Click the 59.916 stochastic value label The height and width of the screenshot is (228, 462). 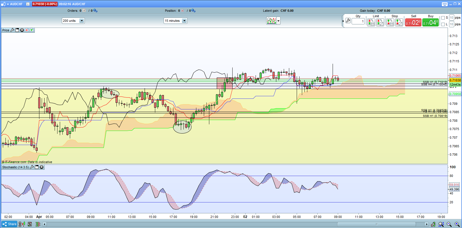[x=454, y=185]
